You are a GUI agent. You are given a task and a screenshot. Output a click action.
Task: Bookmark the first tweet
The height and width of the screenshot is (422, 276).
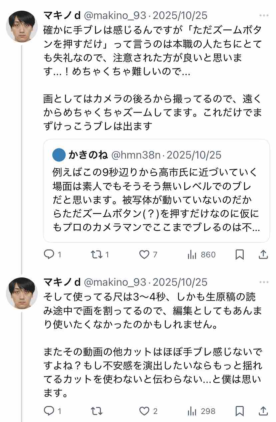pyautogui.click(x=239, y=255)
